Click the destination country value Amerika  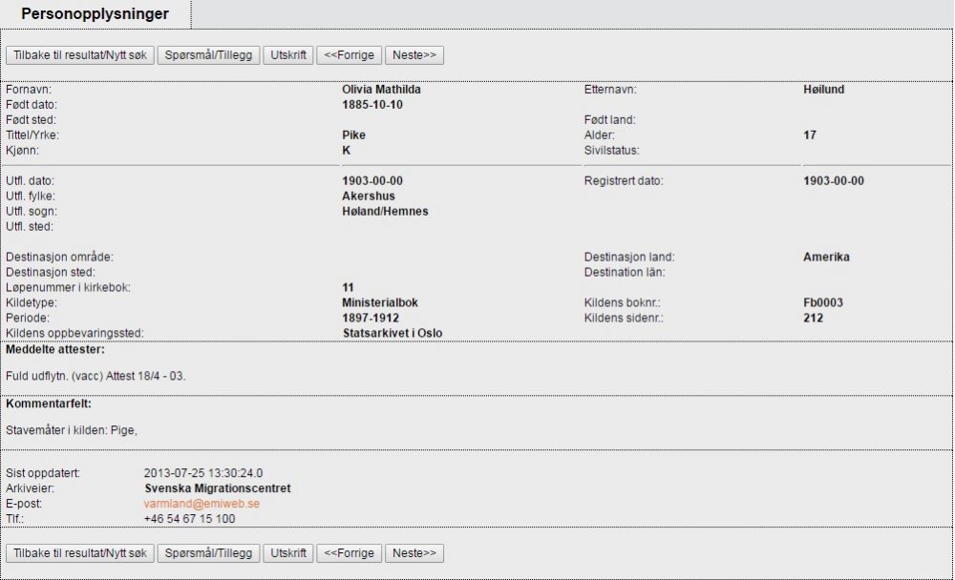[826, 258]
